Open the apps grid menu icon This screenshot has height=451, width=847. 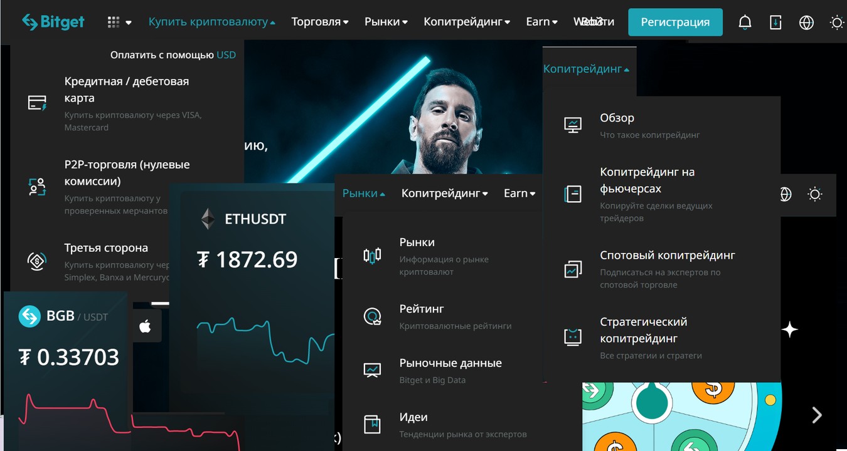tap(114, 23)
